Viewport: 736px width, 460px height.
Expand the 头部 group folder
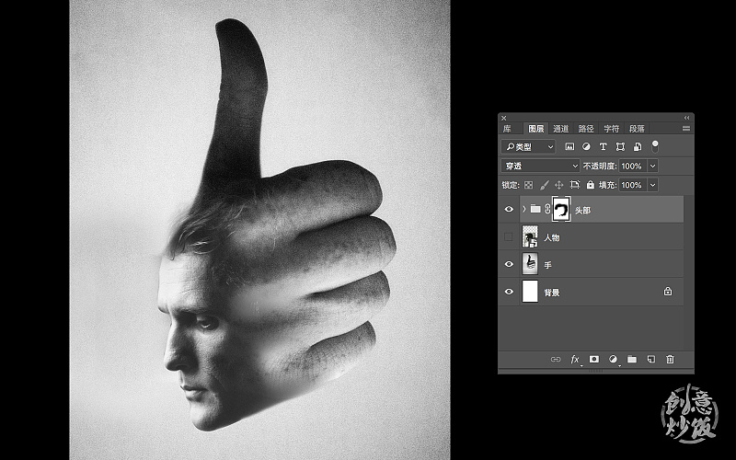[x=524, y=210]
